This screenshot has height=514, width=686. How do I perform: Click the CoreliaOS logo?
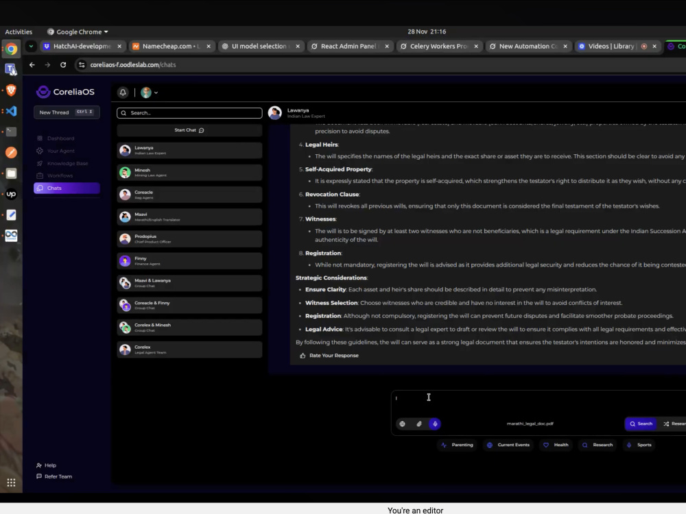click(x=65, y=92)
